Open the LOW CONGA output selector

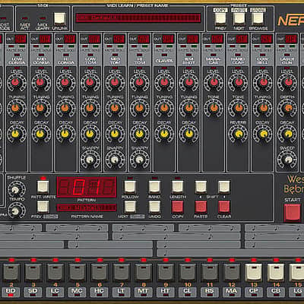pyautogui.click(x=21, y=39)
